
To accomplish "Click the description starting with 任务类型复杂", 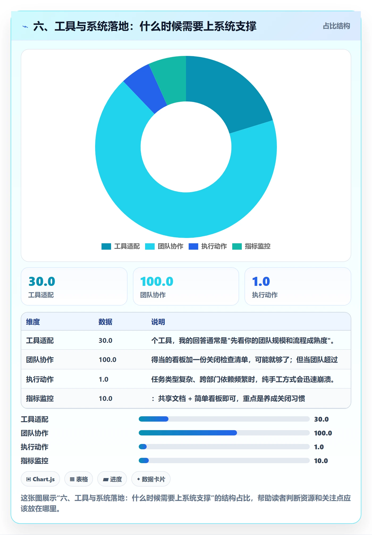I will 243,379.
